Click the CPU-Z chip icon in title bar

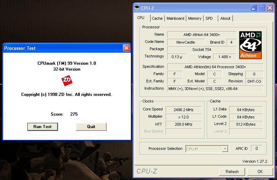point(137,8)
